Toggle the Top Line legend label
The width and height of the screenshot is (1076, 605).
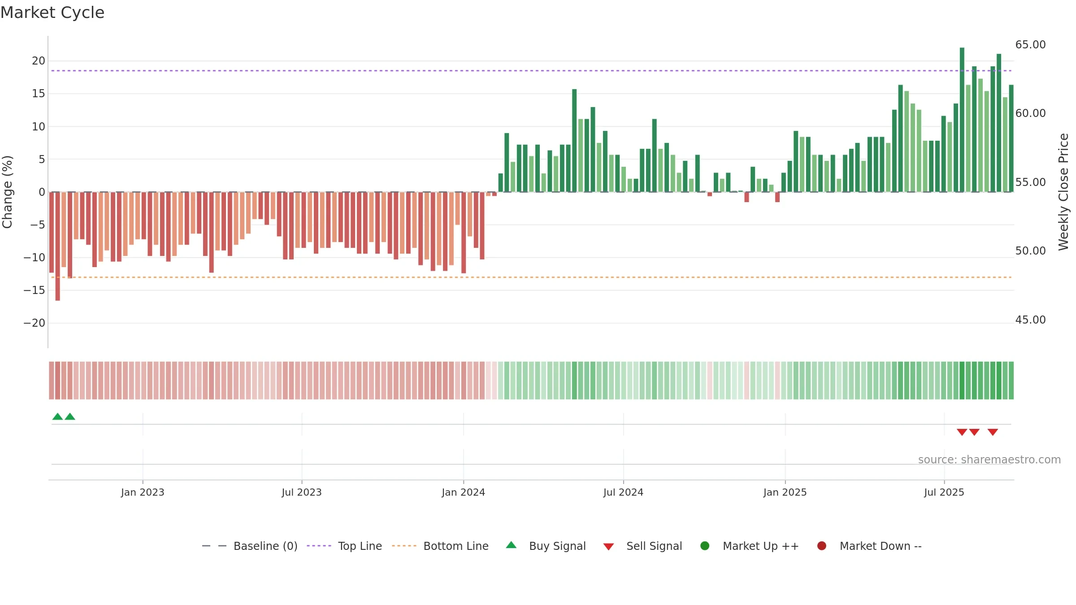pyautogui.click(x=360, y=546)
